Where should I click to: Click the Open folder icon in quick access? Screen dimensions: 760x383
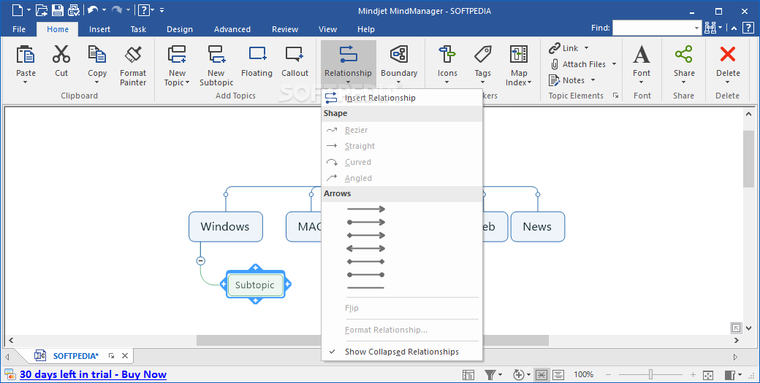coord(42,9)
